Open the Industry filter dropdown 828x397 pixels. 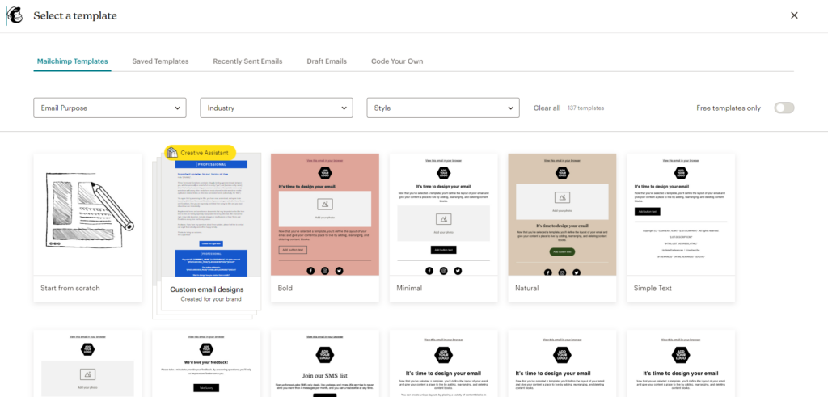tap(277, 108)
